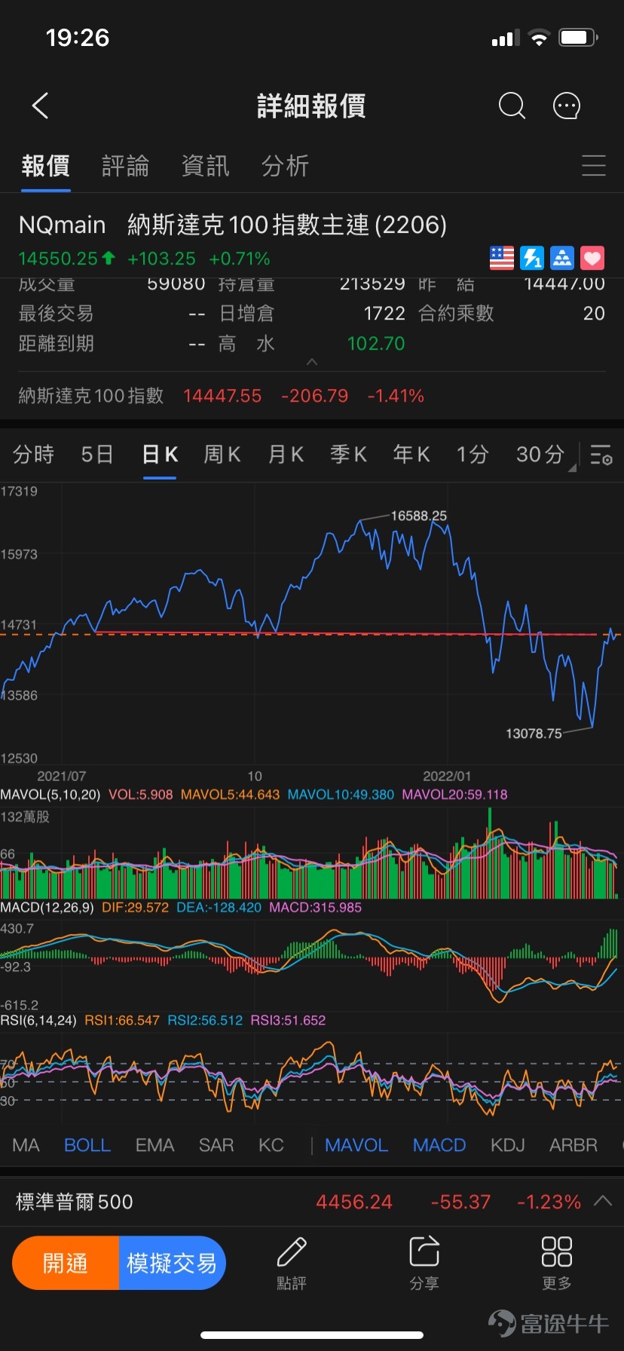The image size is (624, 1351).
Task: Switch to the 報價 tab
Action: pos(45,166)
